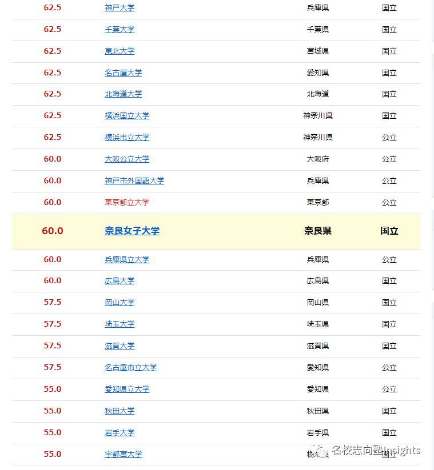This screenshot has width=434, height=470.
Task: Open the 名古屋大学 link
Action: coord(124,73)
